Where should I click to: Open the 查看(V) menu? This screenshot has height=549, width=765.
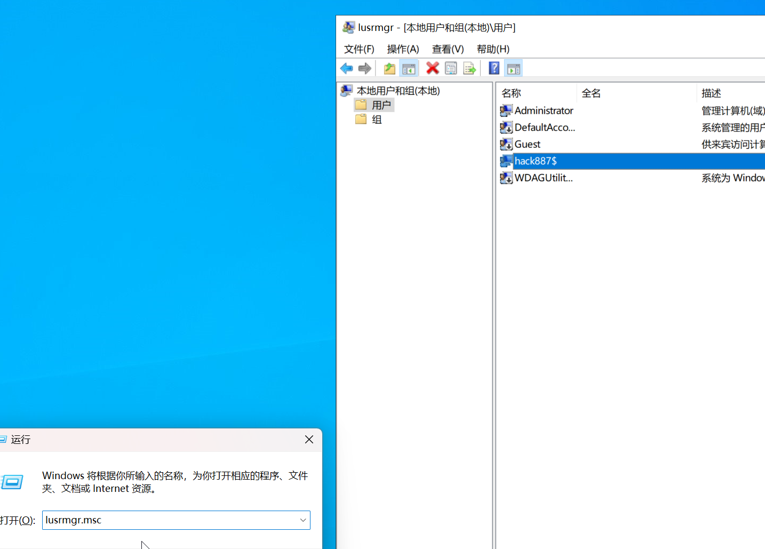pyautogui.click(x=448, y=49)
